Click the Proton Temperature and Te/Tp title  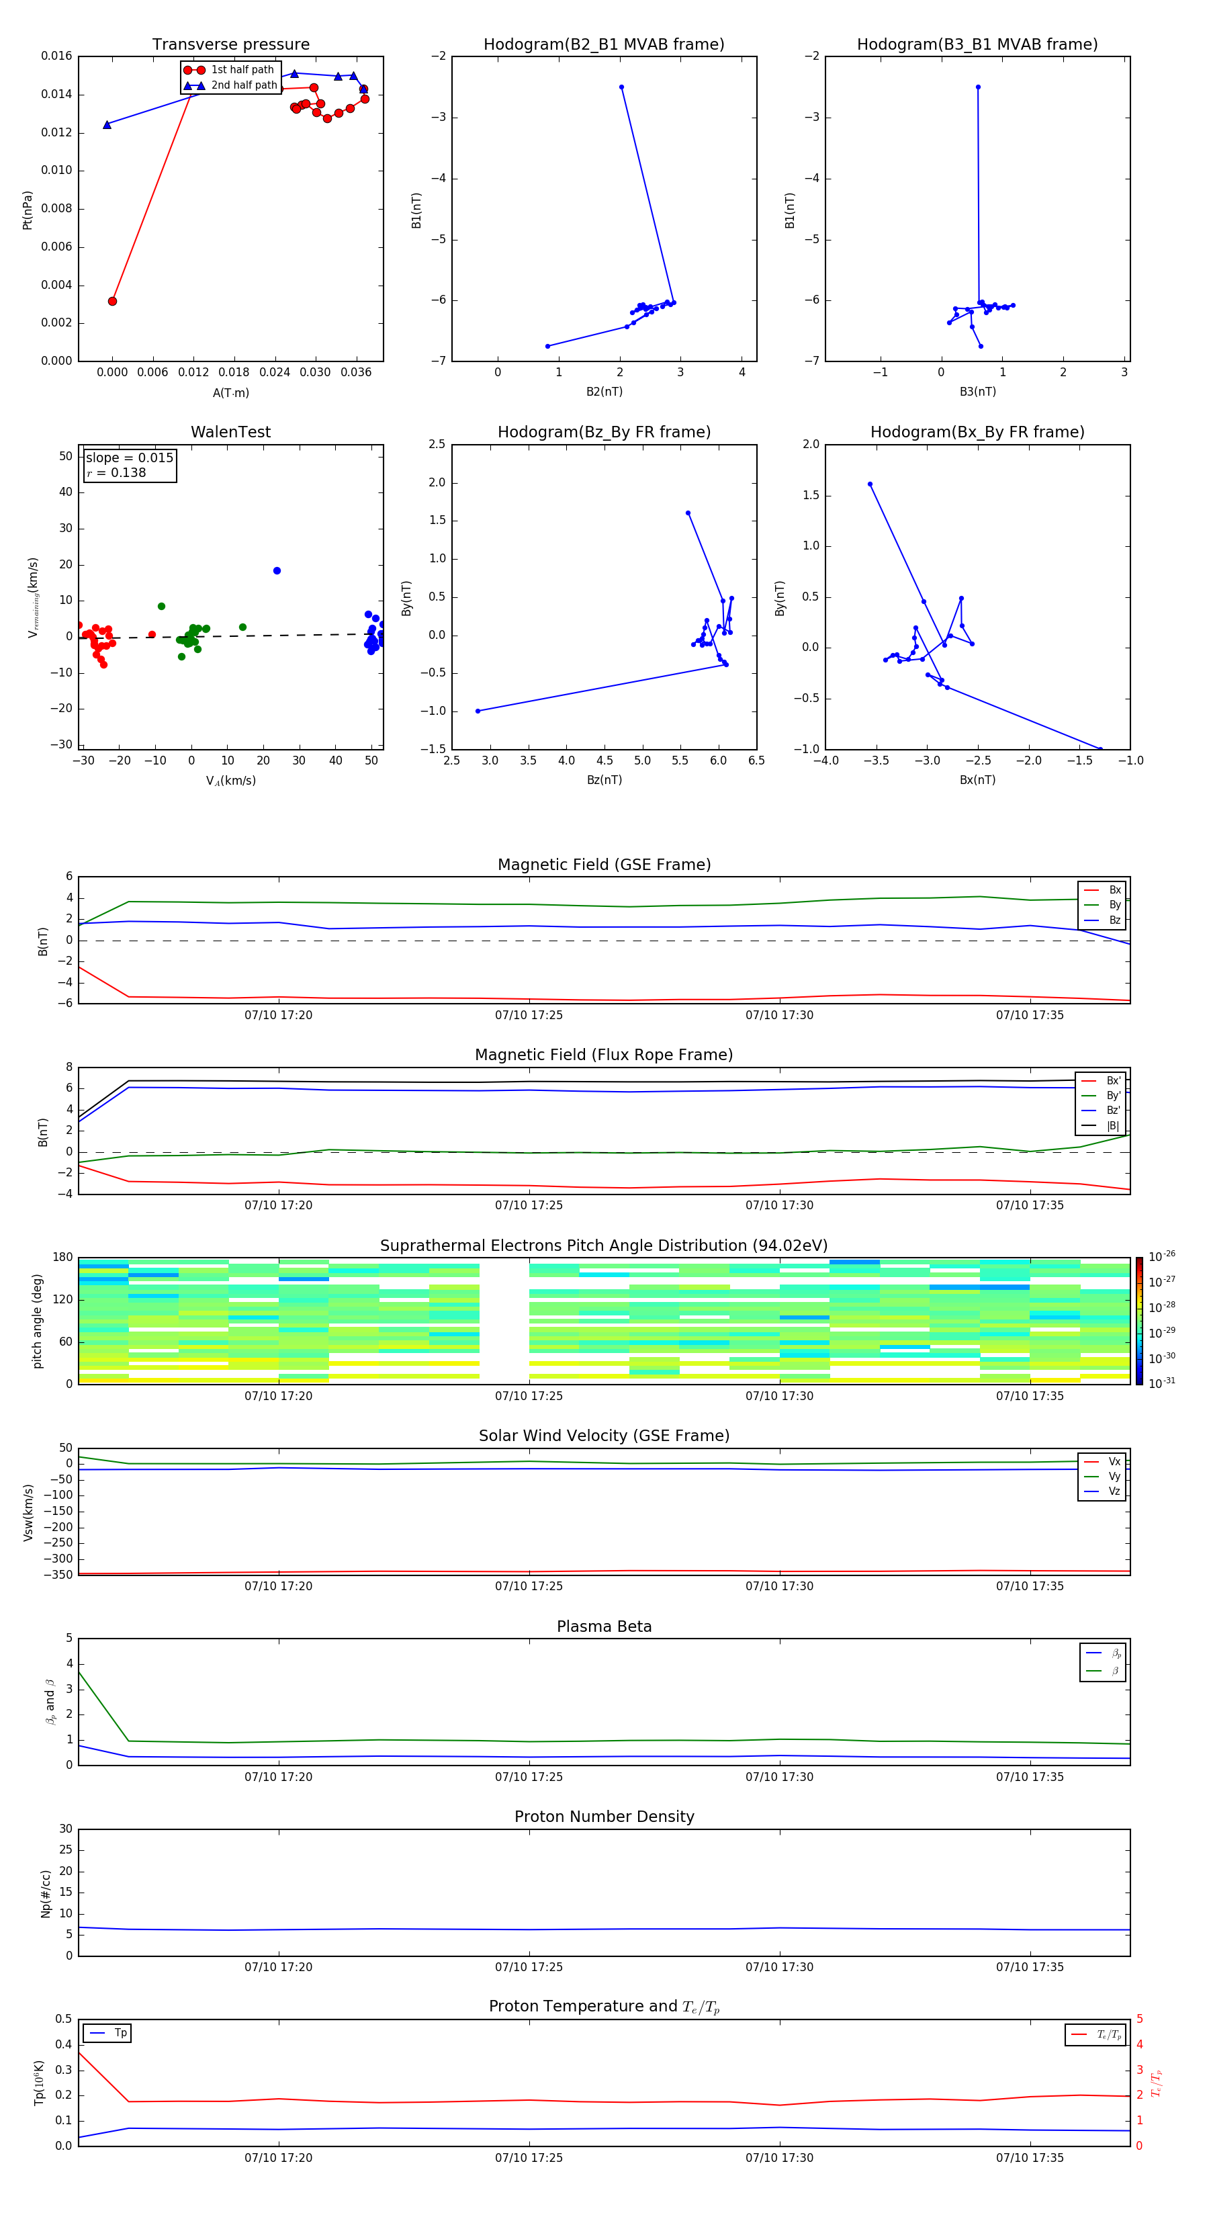pos(604,2007)
